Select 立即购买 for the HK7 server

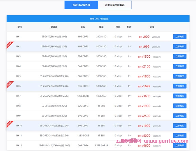(x=179, y=96)
